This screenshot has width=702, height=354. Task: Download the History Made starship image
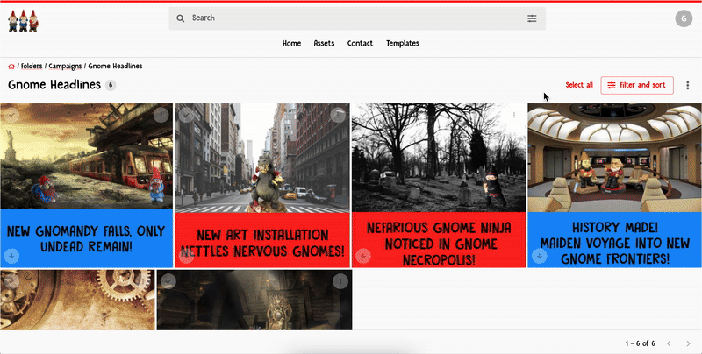540,256
